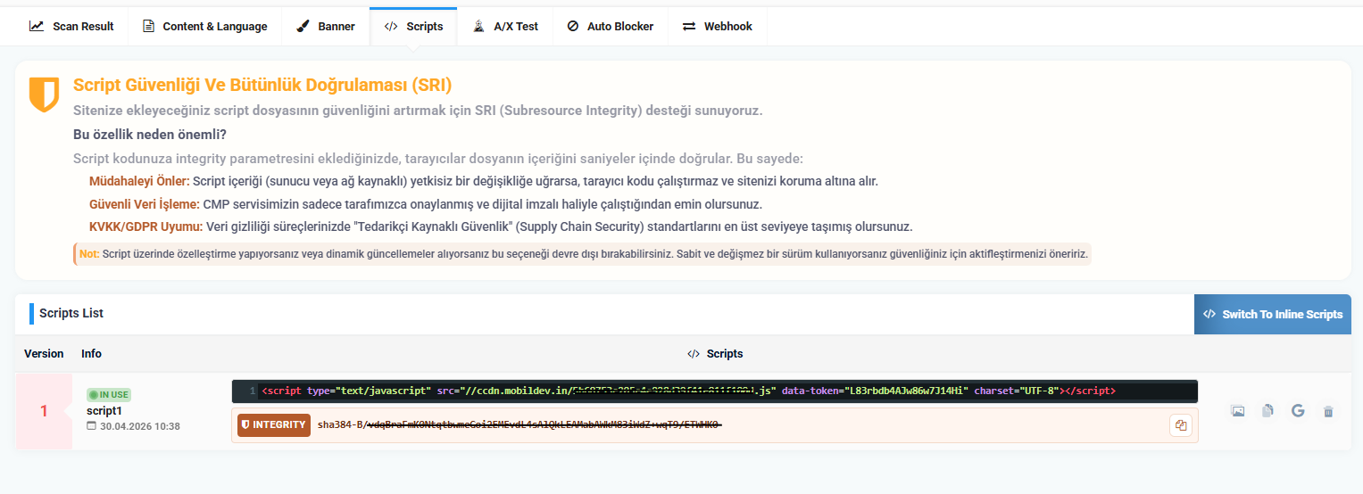Click Switch To Inline Scripts button
This screenshot has height=494, width=1363.
click(x=1272, y=314)
